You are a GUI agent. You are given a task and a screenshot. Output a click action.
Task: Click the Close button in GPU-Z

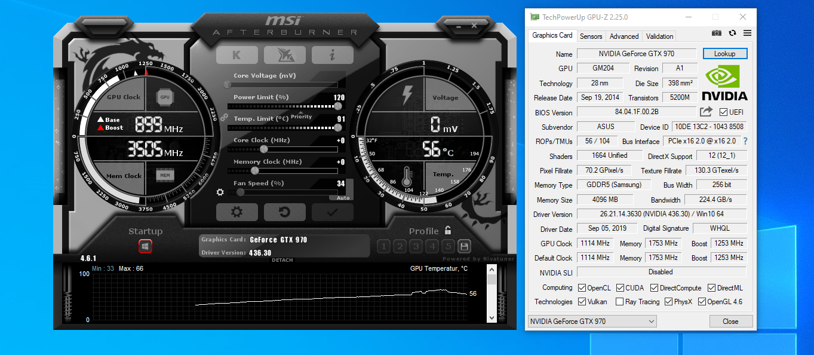point(730,322)
